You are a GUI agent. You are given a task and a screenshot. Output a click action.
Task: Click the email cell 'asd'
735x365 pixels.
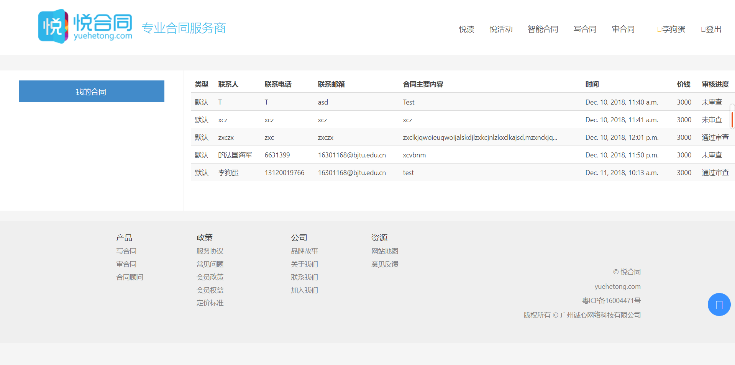tap(323, 102)
